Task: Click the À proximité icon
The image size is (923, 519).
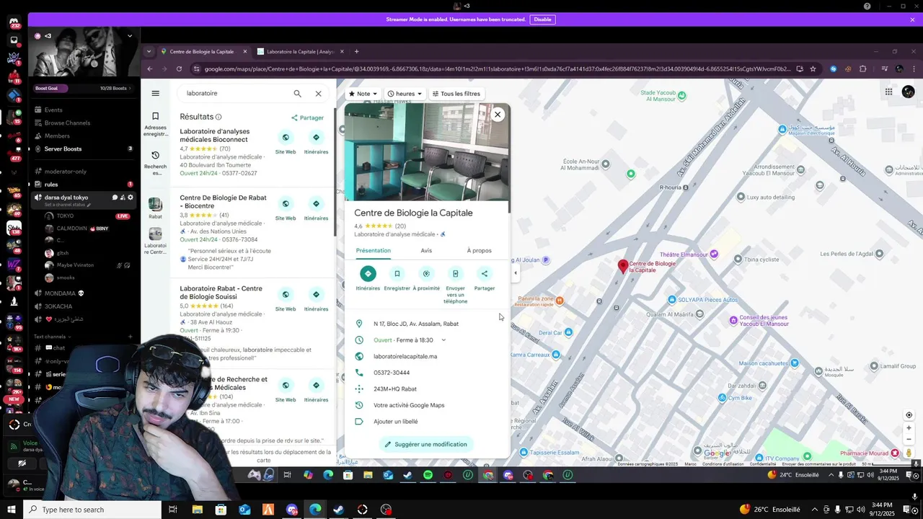Action: [x=426, y=273]
